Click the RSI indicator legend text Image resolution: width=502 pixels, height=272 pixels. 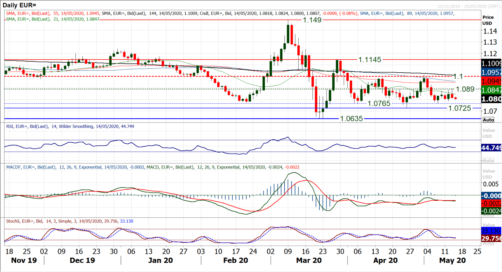pos(70,126)
